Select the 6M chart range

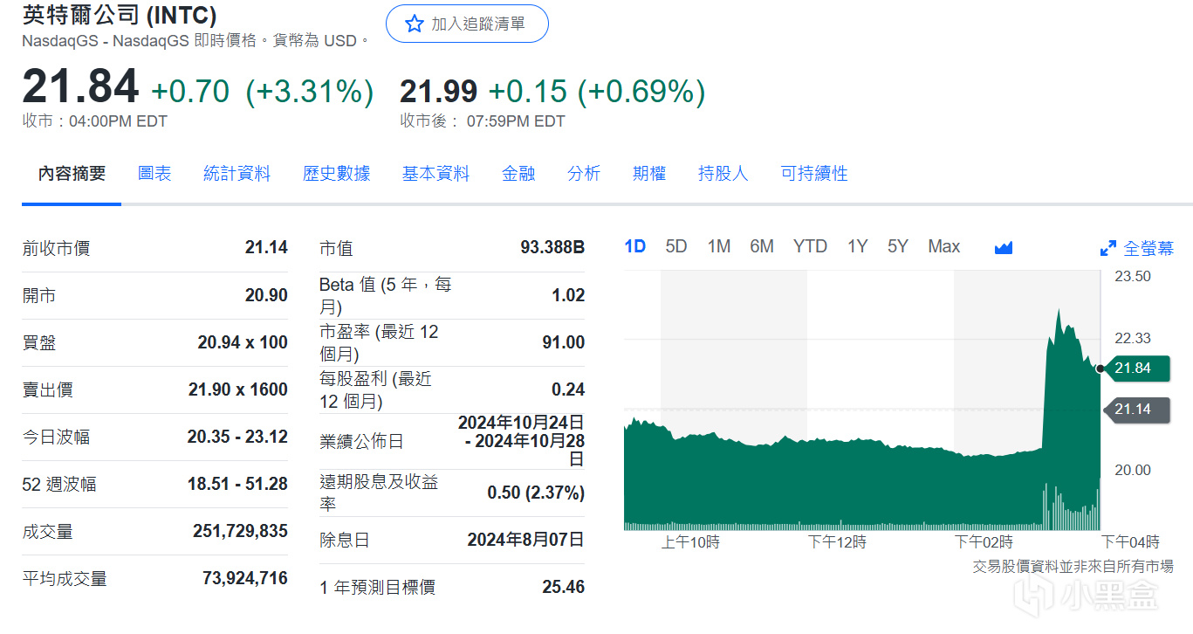pos(762,246)
